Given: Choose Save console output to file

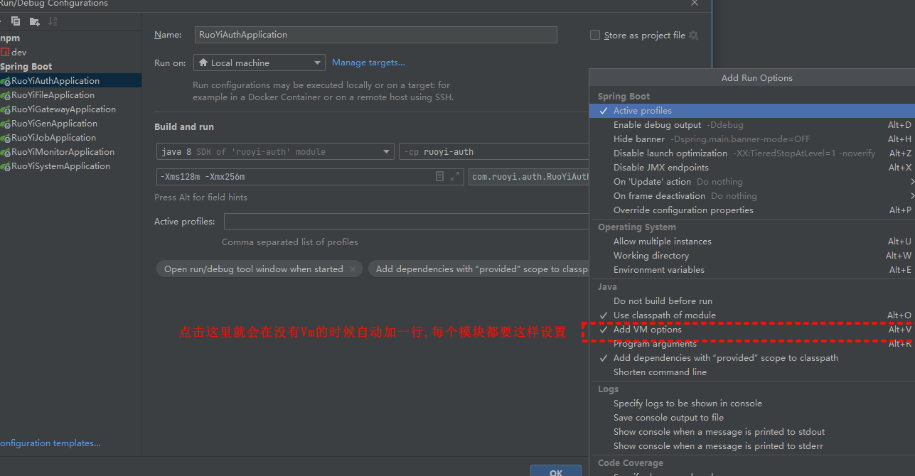Looking at the screenshot, I should [752, 418].
